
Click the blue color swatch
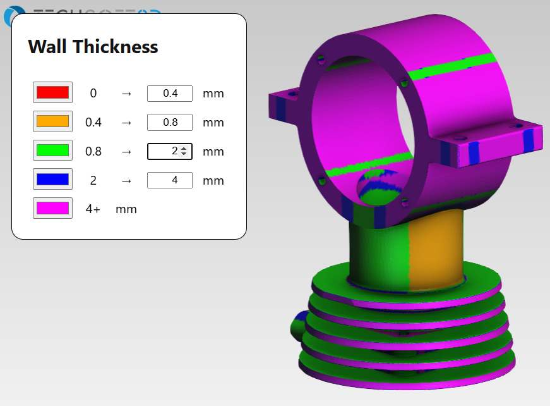point(52,180)
